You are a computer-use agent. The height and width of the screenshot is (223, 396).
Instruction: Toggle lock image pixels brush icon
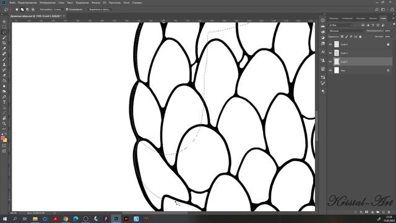tap(346, 37)
